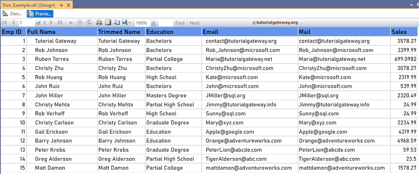Select the Rob Verhoff Trimmed Name cell
The image size is (419, 174).
coord(121,114)
